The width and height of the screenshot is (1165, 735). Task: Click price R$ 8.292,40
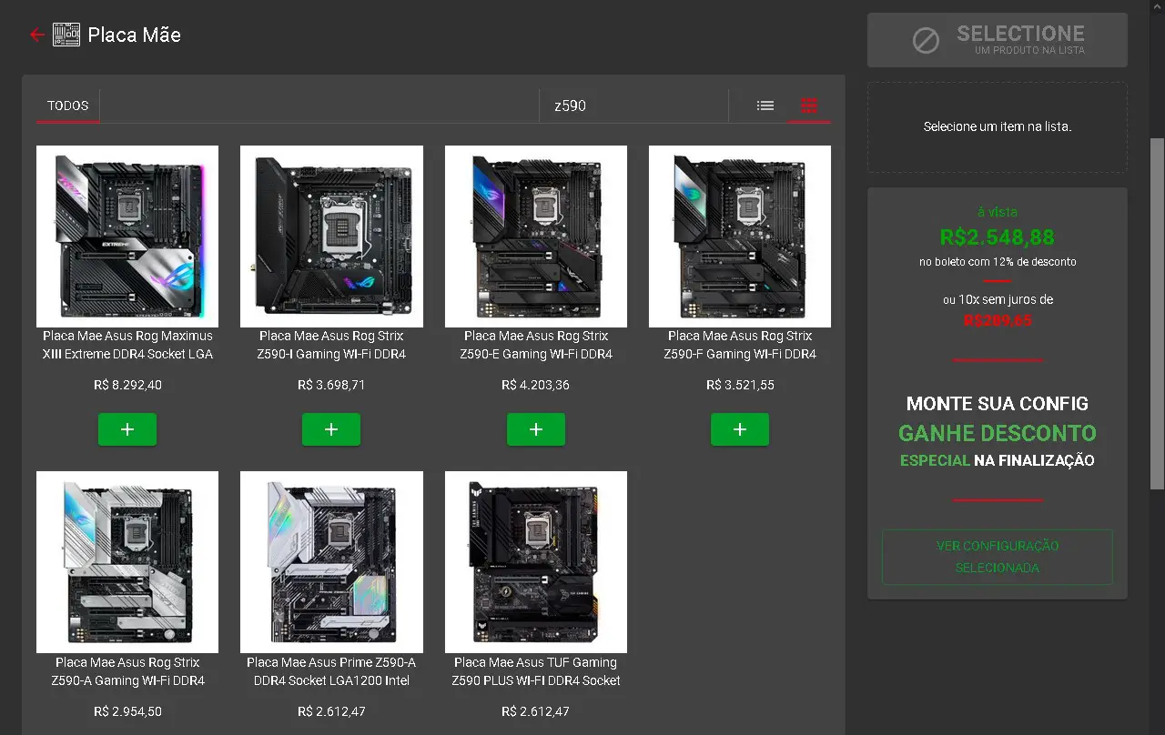pos(127,385)
